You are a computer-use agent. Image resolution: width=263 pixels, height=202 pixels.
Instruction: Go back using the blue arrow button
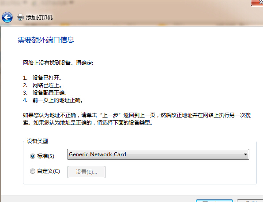(7, 17)
